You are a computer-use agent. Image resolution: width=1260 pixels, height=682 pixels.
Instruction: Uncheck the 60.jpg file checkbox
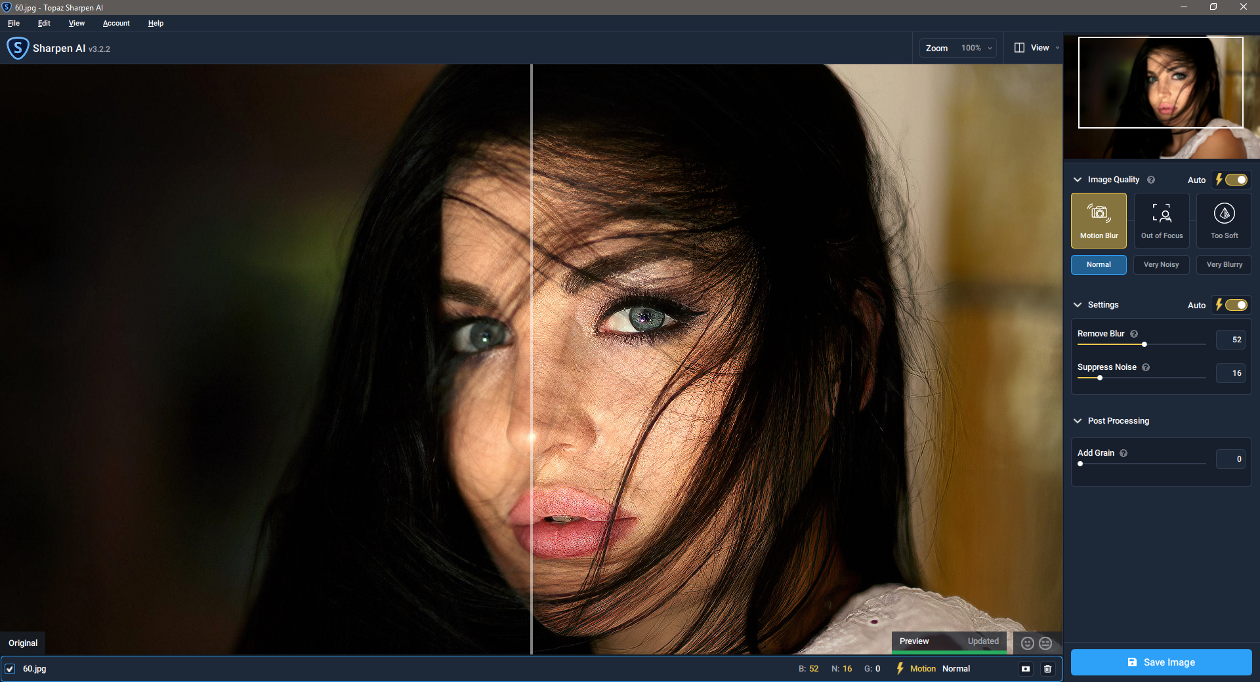[10, 669]
